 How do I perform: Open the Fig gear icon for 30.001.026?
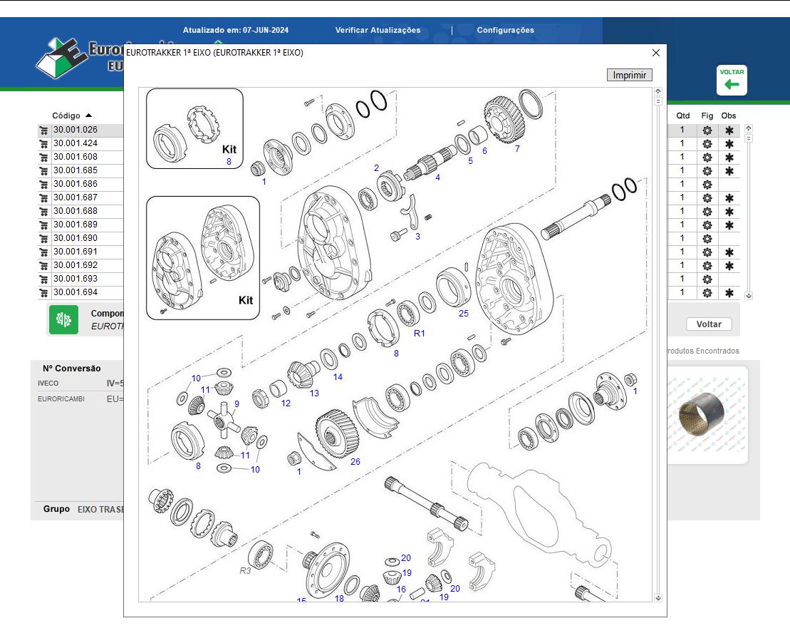tap(707, 130)
